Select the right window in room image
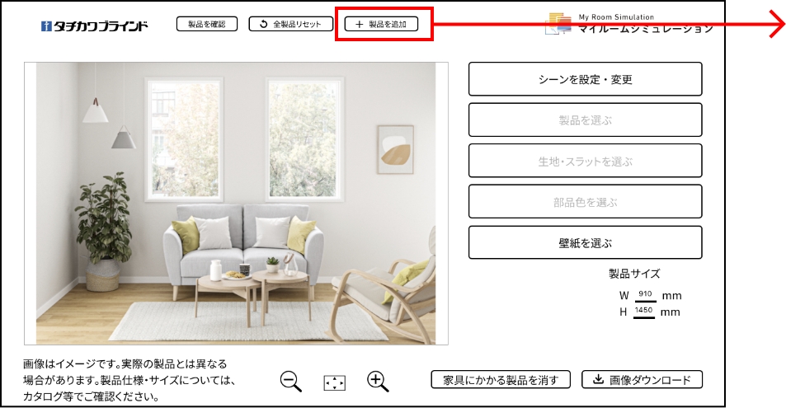 (x=305, y=140)
